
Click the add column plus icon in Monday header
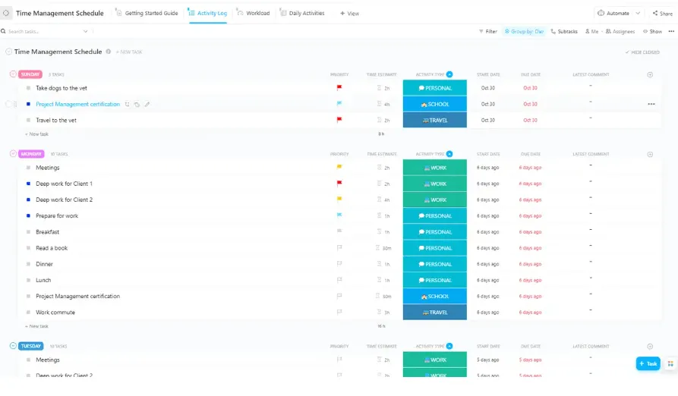[650, 154]
